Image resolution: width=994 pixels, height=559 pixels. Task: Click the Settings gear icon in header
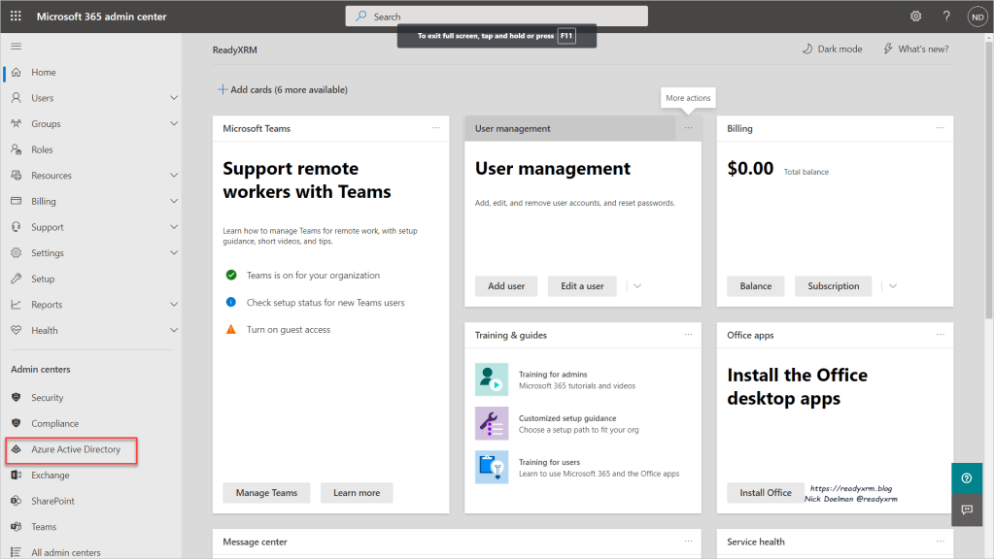[x=915, y=16]
